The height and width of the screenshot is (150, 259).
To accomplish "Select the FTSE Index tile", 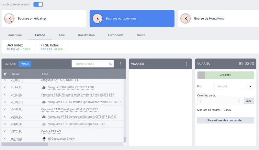I will tap(52, 47).
